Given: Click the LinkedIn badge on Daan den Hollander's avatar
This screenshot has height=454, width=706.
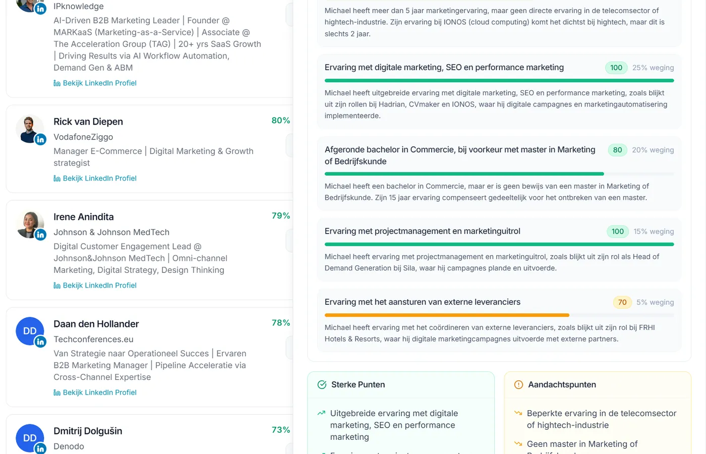Looking at the screenshot, I should coord(40,342).
